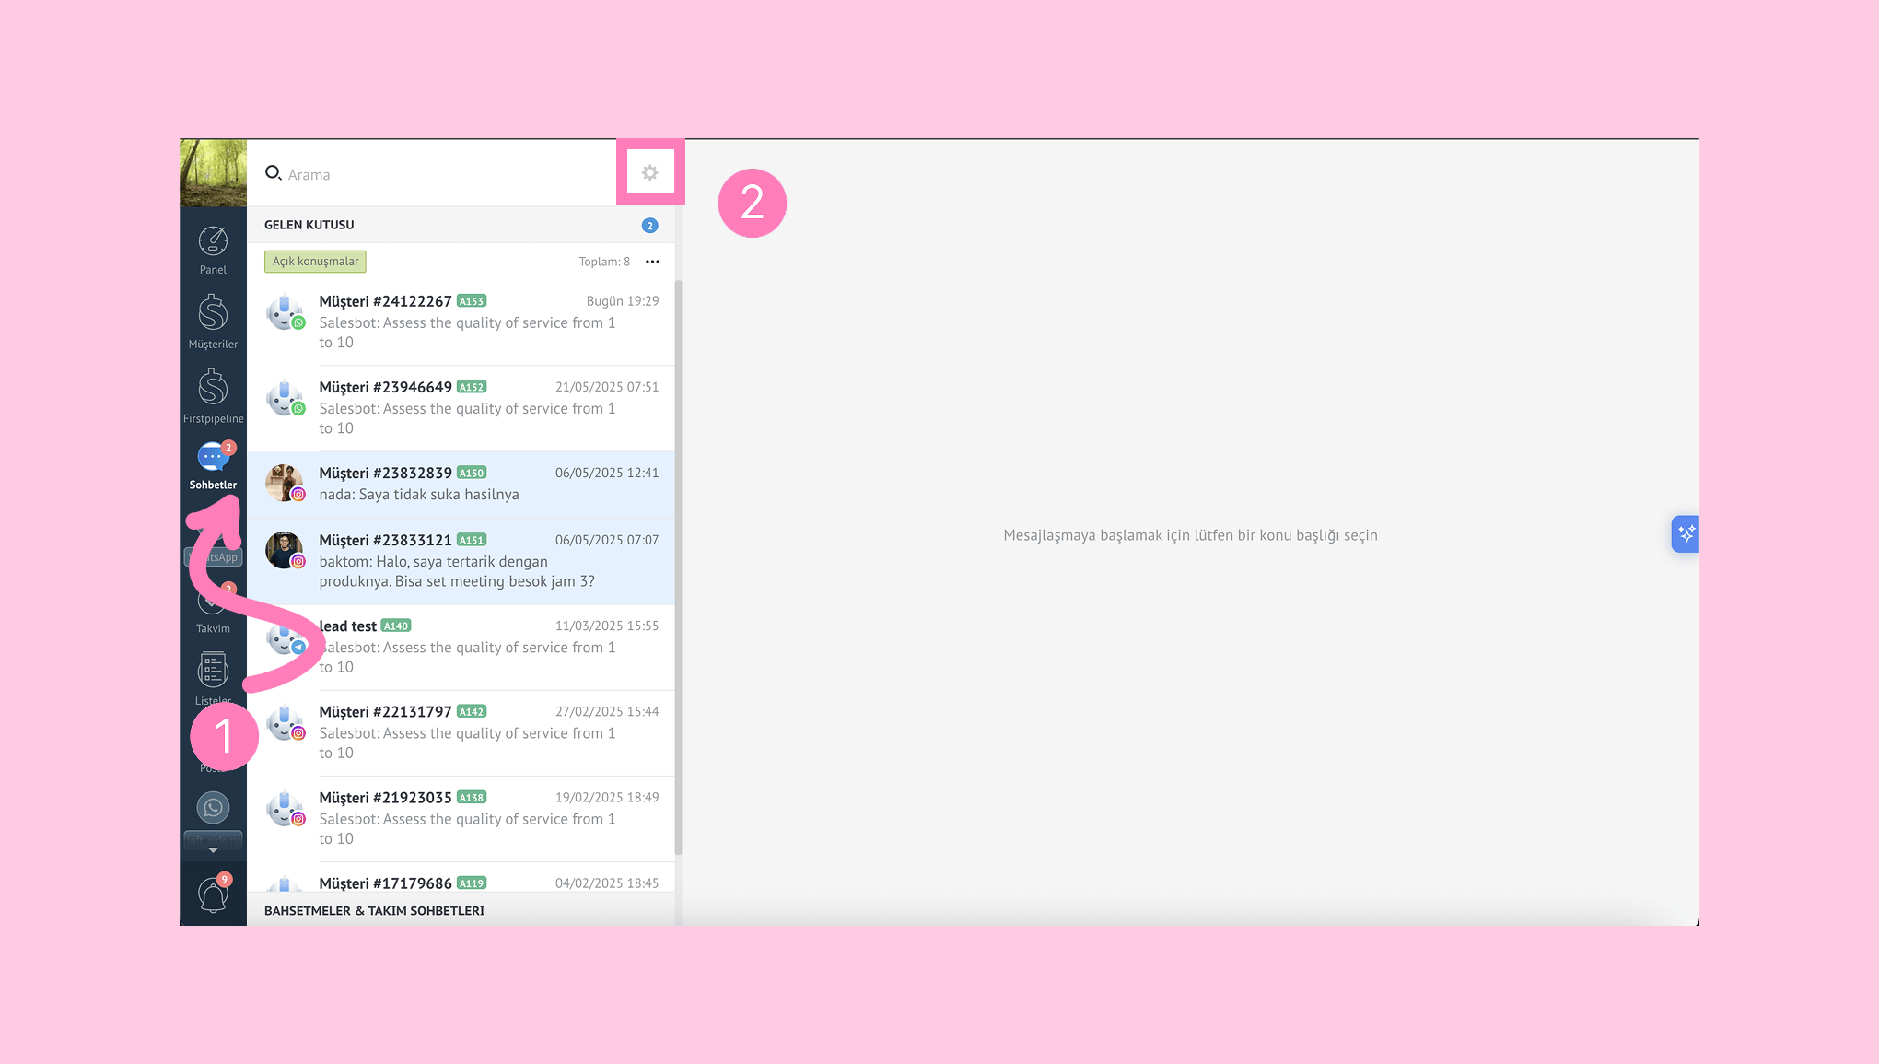
Task: Click the WhatsApp sidebar icon
Action: 213,808
